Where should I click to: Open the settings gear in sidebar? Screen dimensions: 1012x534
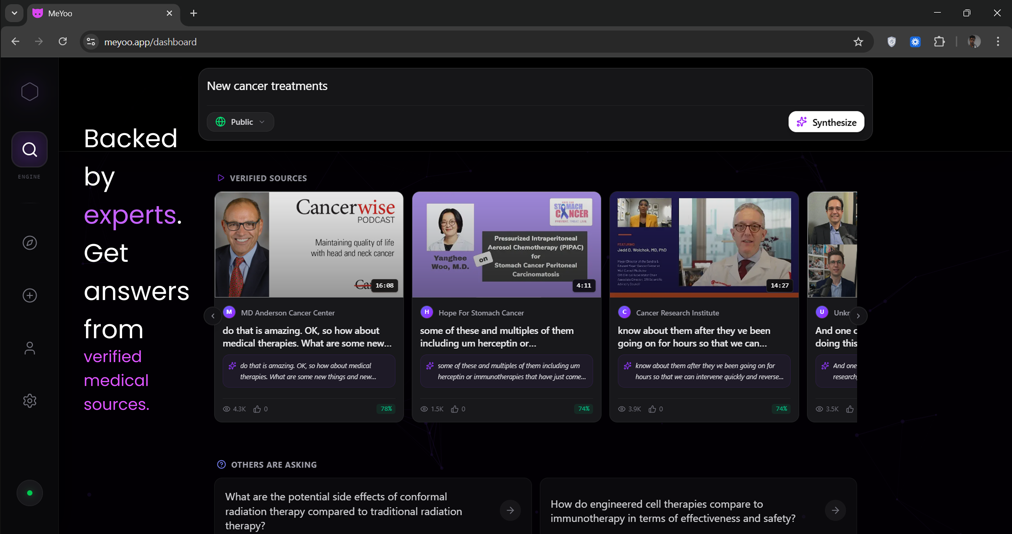[29, 401]
